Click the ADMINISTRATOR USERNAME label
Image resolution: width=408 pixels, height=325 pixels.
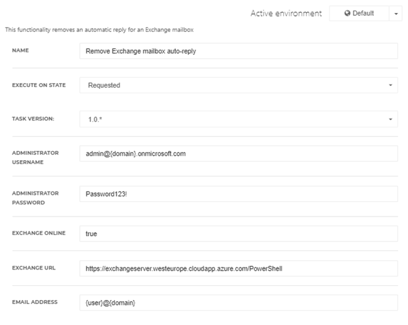point(35,158)
